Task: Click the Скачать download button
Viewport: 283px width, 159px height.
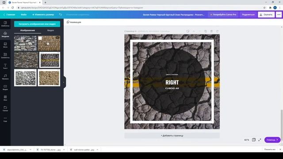Action: point(266,15)
